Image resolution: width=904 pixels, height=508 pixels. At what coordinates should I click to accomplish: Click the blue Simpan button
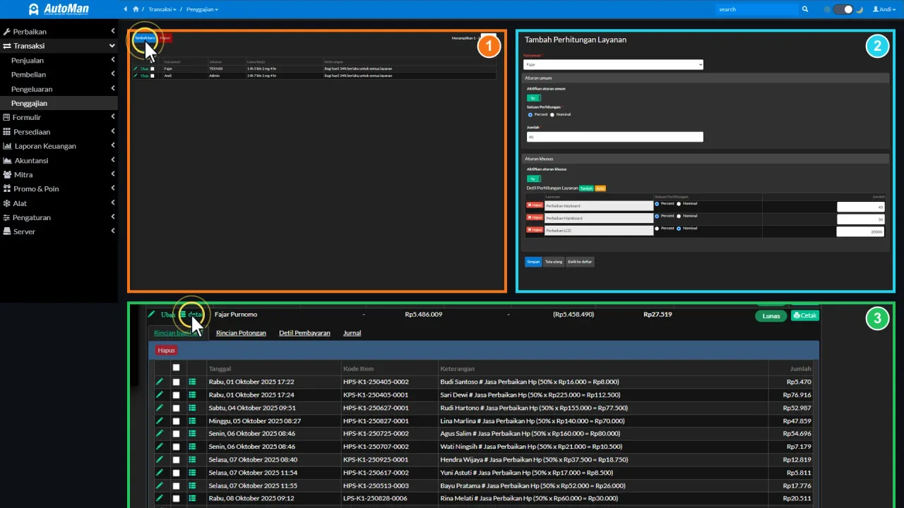click(533, 261)
